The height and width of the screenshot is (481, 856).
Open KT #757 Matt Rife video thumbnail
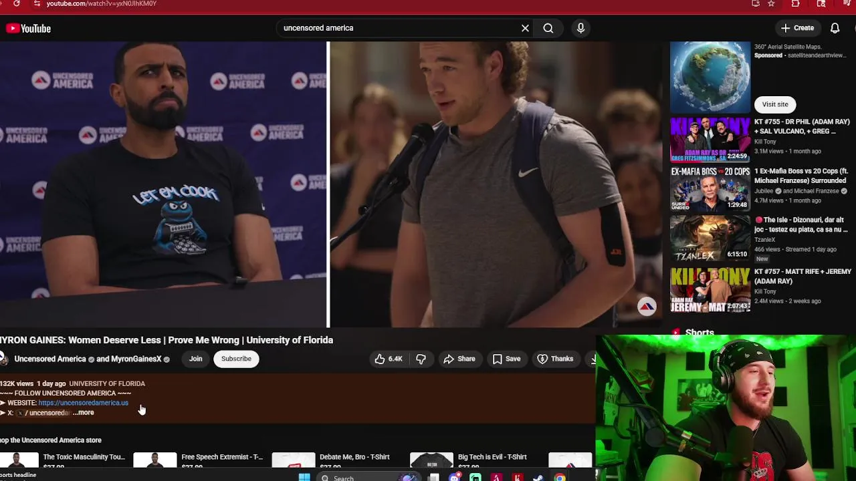[710, 289]
